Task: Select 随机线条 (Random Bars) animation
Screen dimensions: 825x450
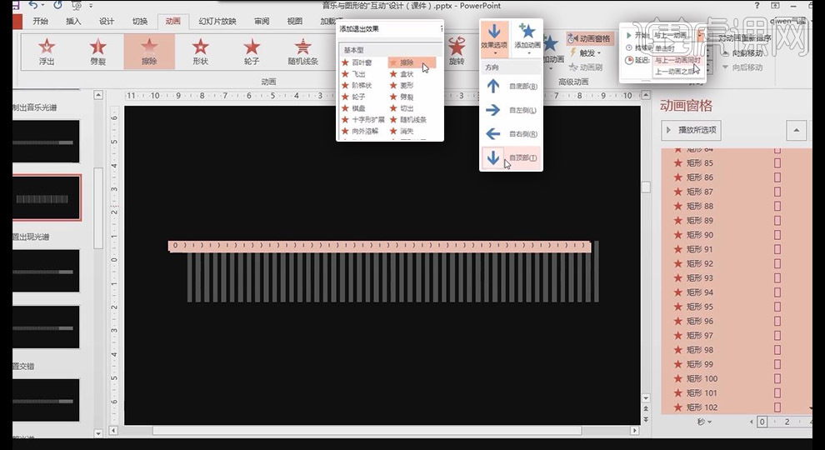Action: point(302,51)
